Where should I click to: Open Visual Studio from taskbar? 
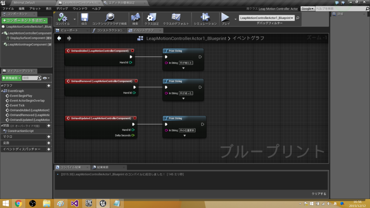coord(74,203)
